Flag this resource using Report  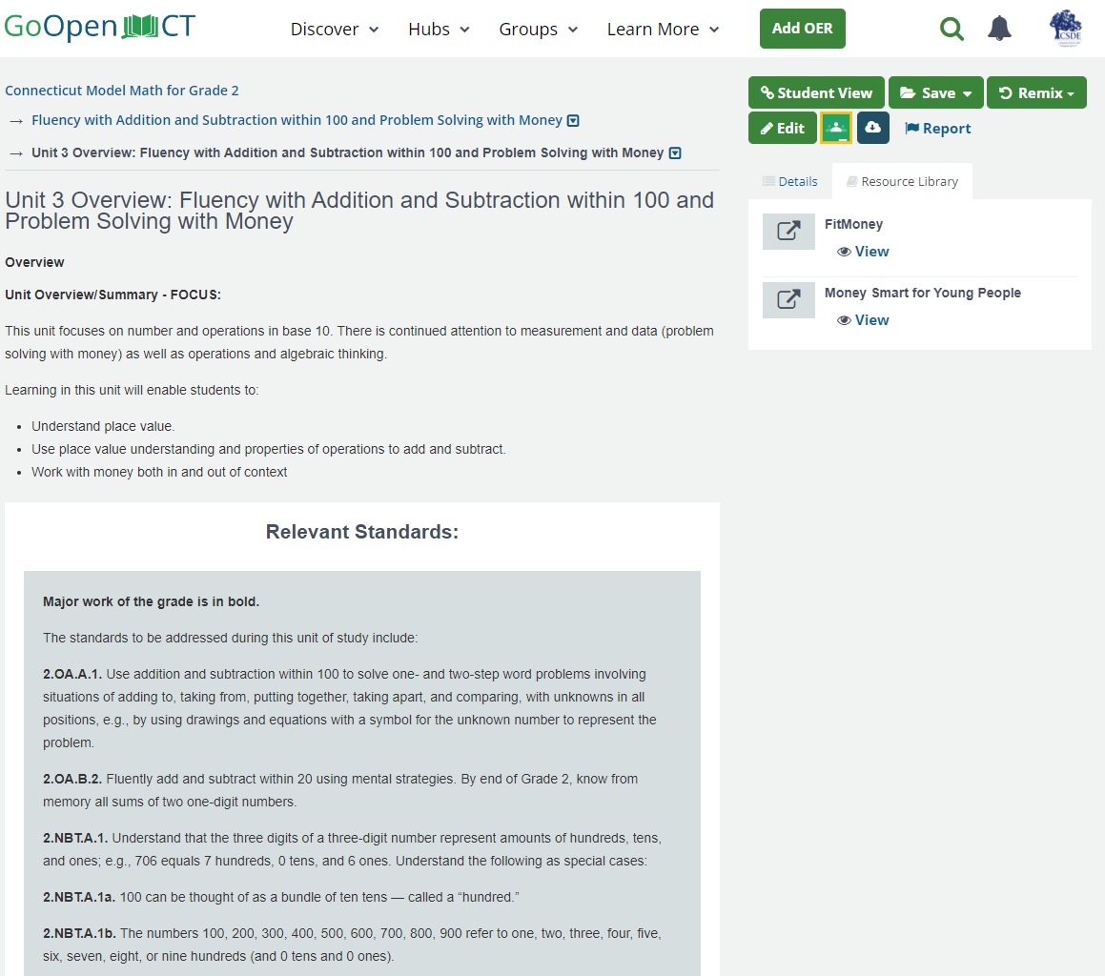pyautogui.click(x=937, y=128)
